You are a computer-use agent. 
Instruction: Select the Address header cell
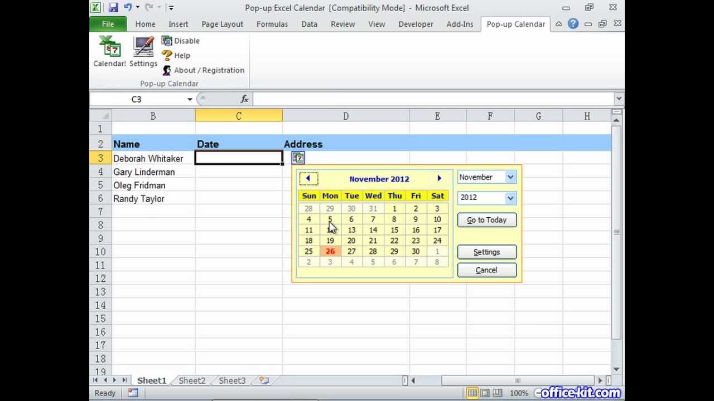pyautogui.click(x=346, y=144)
